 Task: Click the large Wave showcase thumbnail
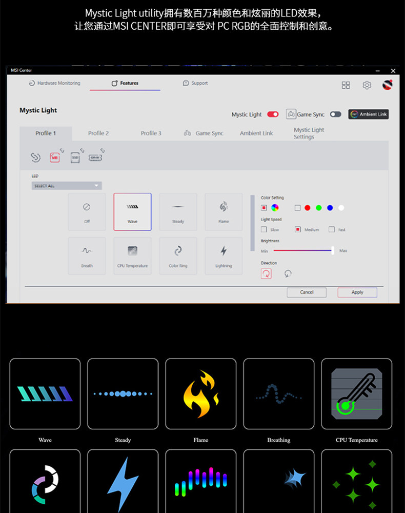45,393
